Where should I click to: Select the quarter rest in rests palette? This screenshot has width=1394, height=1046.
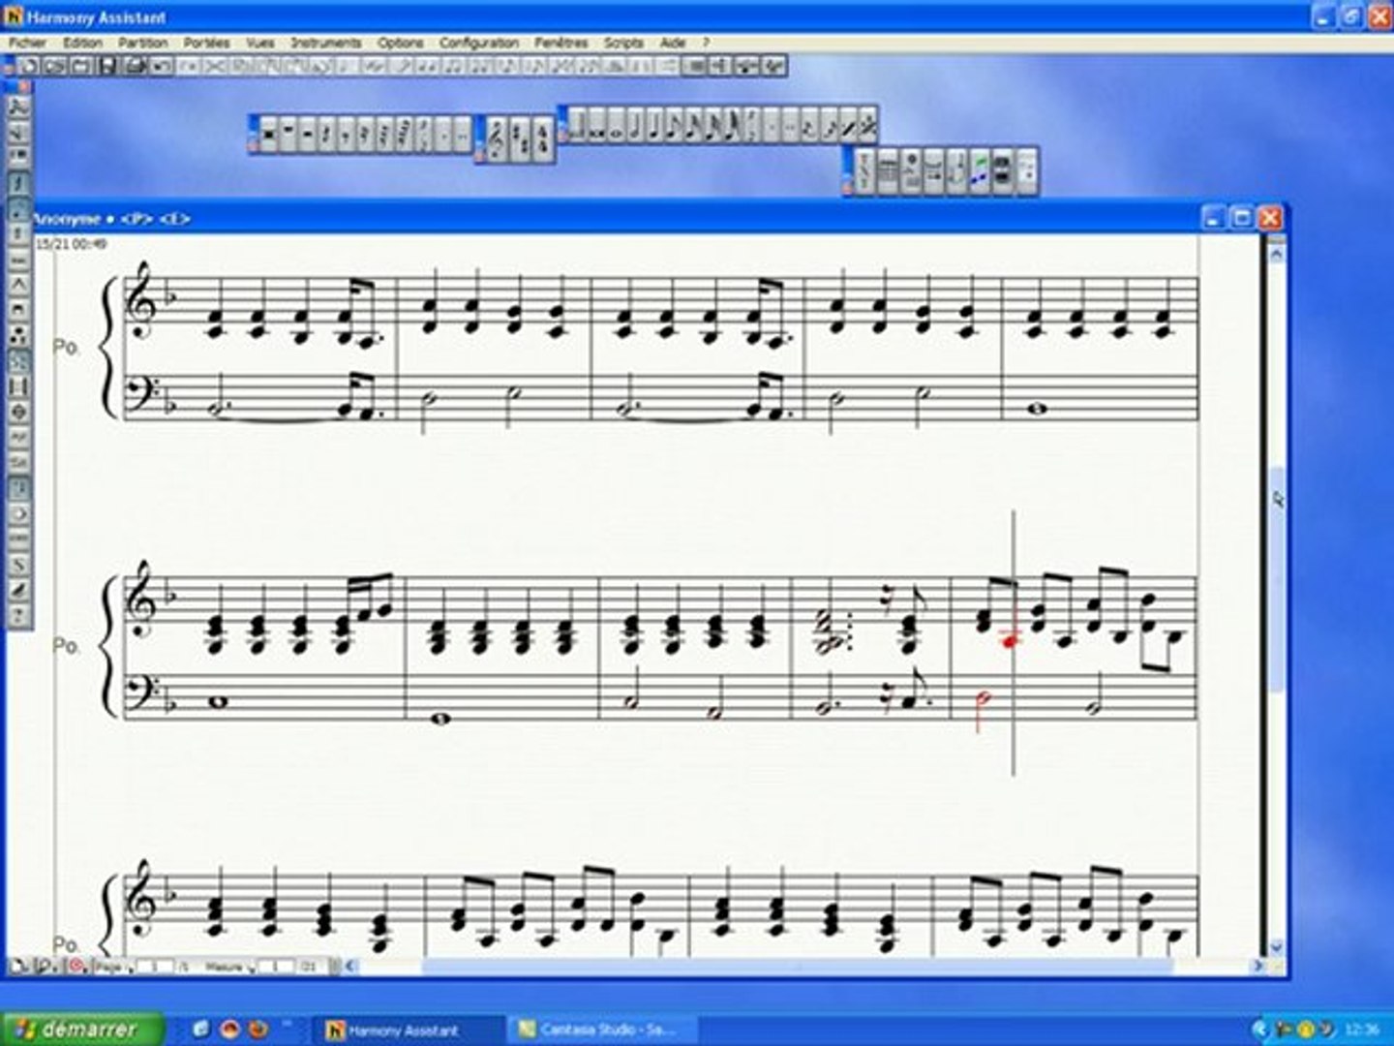pyautogui.click(x=326, y=134)
